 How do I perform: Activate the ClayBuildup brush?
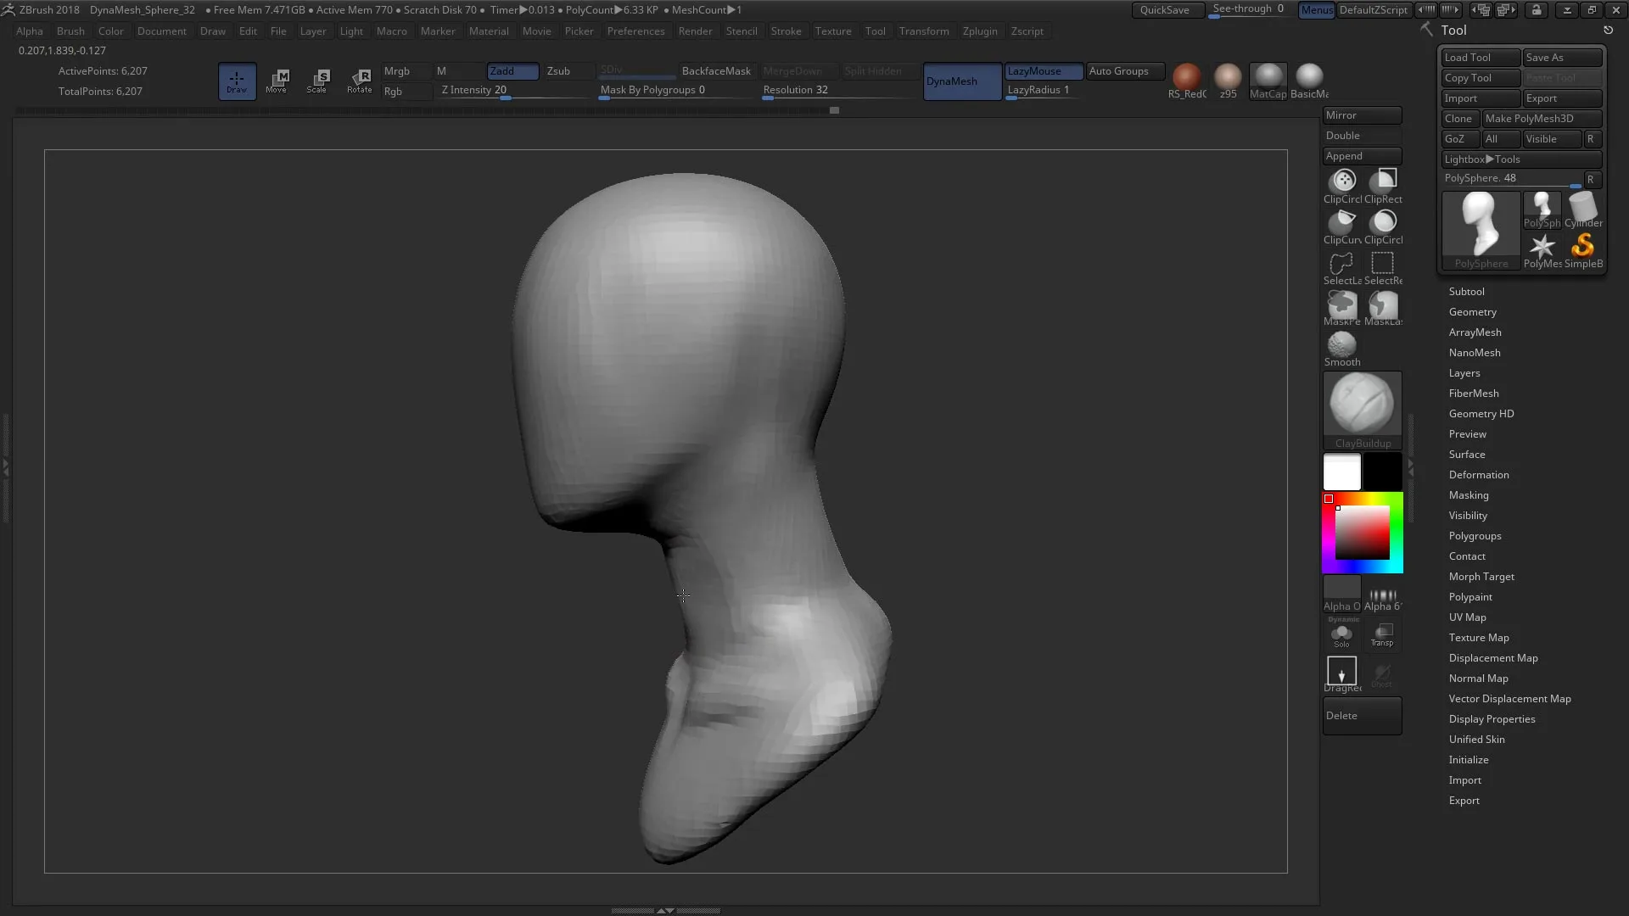point(1363,408)
